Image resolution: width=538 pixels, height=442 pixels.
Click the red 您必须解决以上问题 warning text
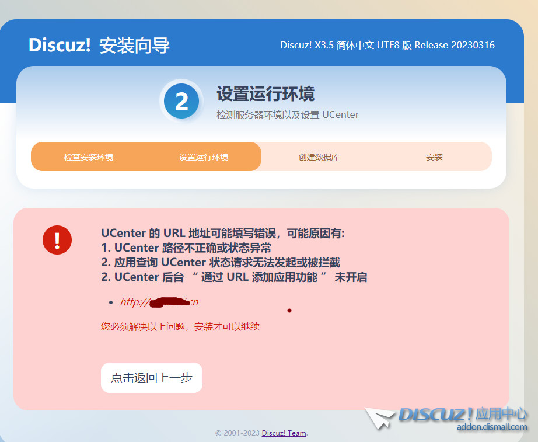tap(180, 326)
